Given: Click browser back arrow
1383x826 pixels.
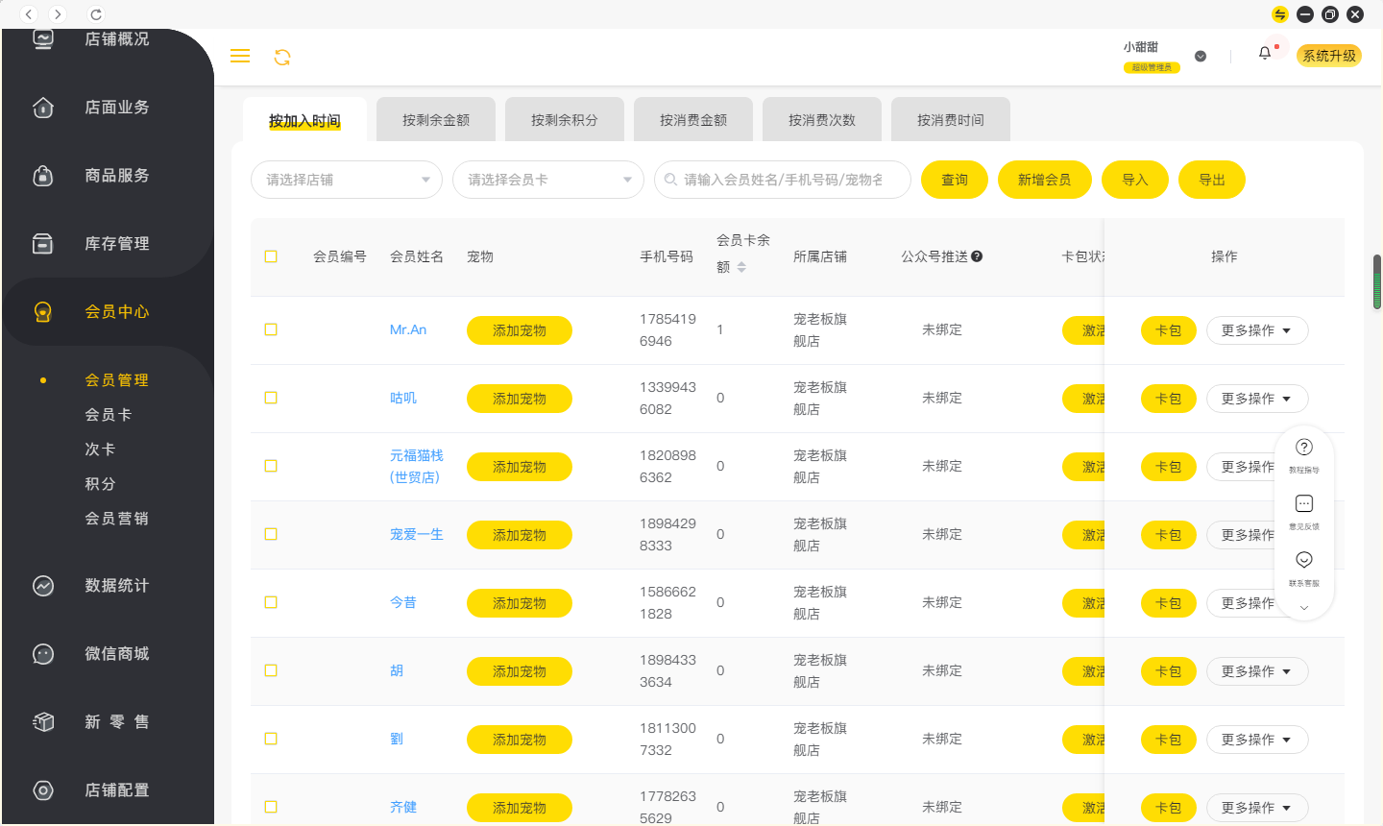Looking at the screenshot, I should 29,14.
